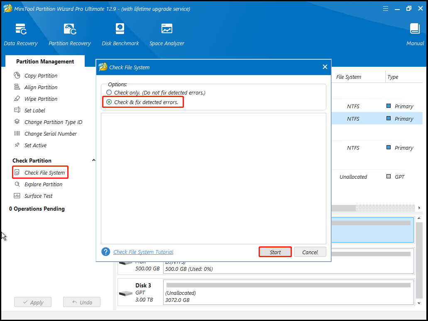Click the blue swatch in first NTFS row
The image size is (428, 321).
point(389,106)
